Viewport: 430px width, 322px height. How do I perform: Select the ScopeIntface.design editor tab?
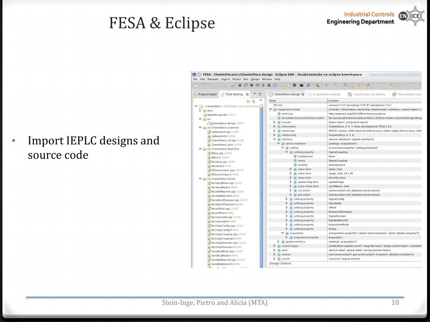[x=325, y=94]
